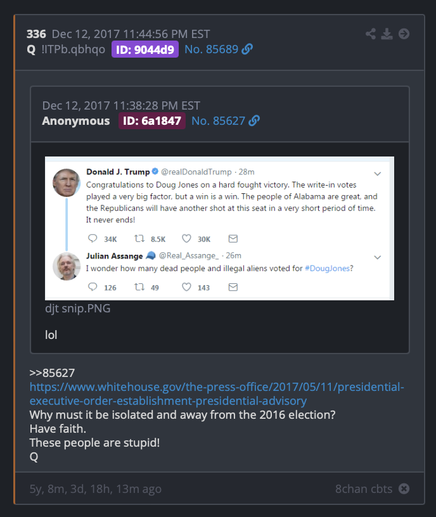Click reply bubble icon on Trump tweet
Screen dimensions: 436x517
pyautogui.click(x=93, y=238)
